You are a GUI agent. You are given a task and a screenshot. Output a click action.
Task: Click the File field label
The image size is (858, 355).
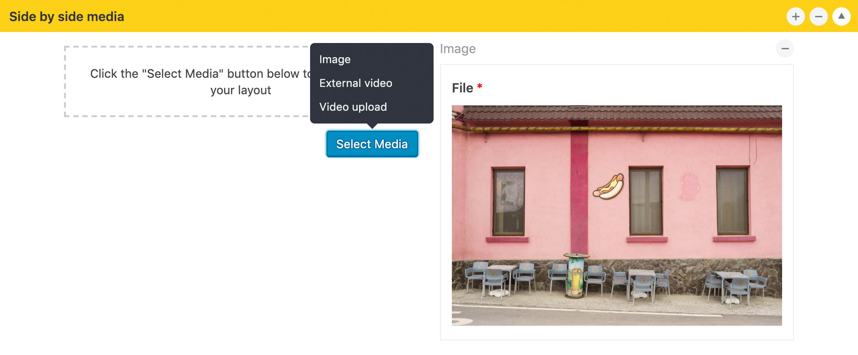[462, 88]
